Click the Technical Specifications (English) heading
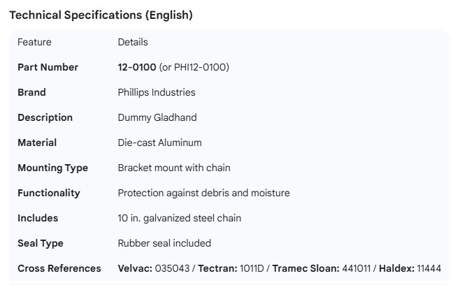The width and height of the screenshot is (453, 285). (x=101, y=15)
